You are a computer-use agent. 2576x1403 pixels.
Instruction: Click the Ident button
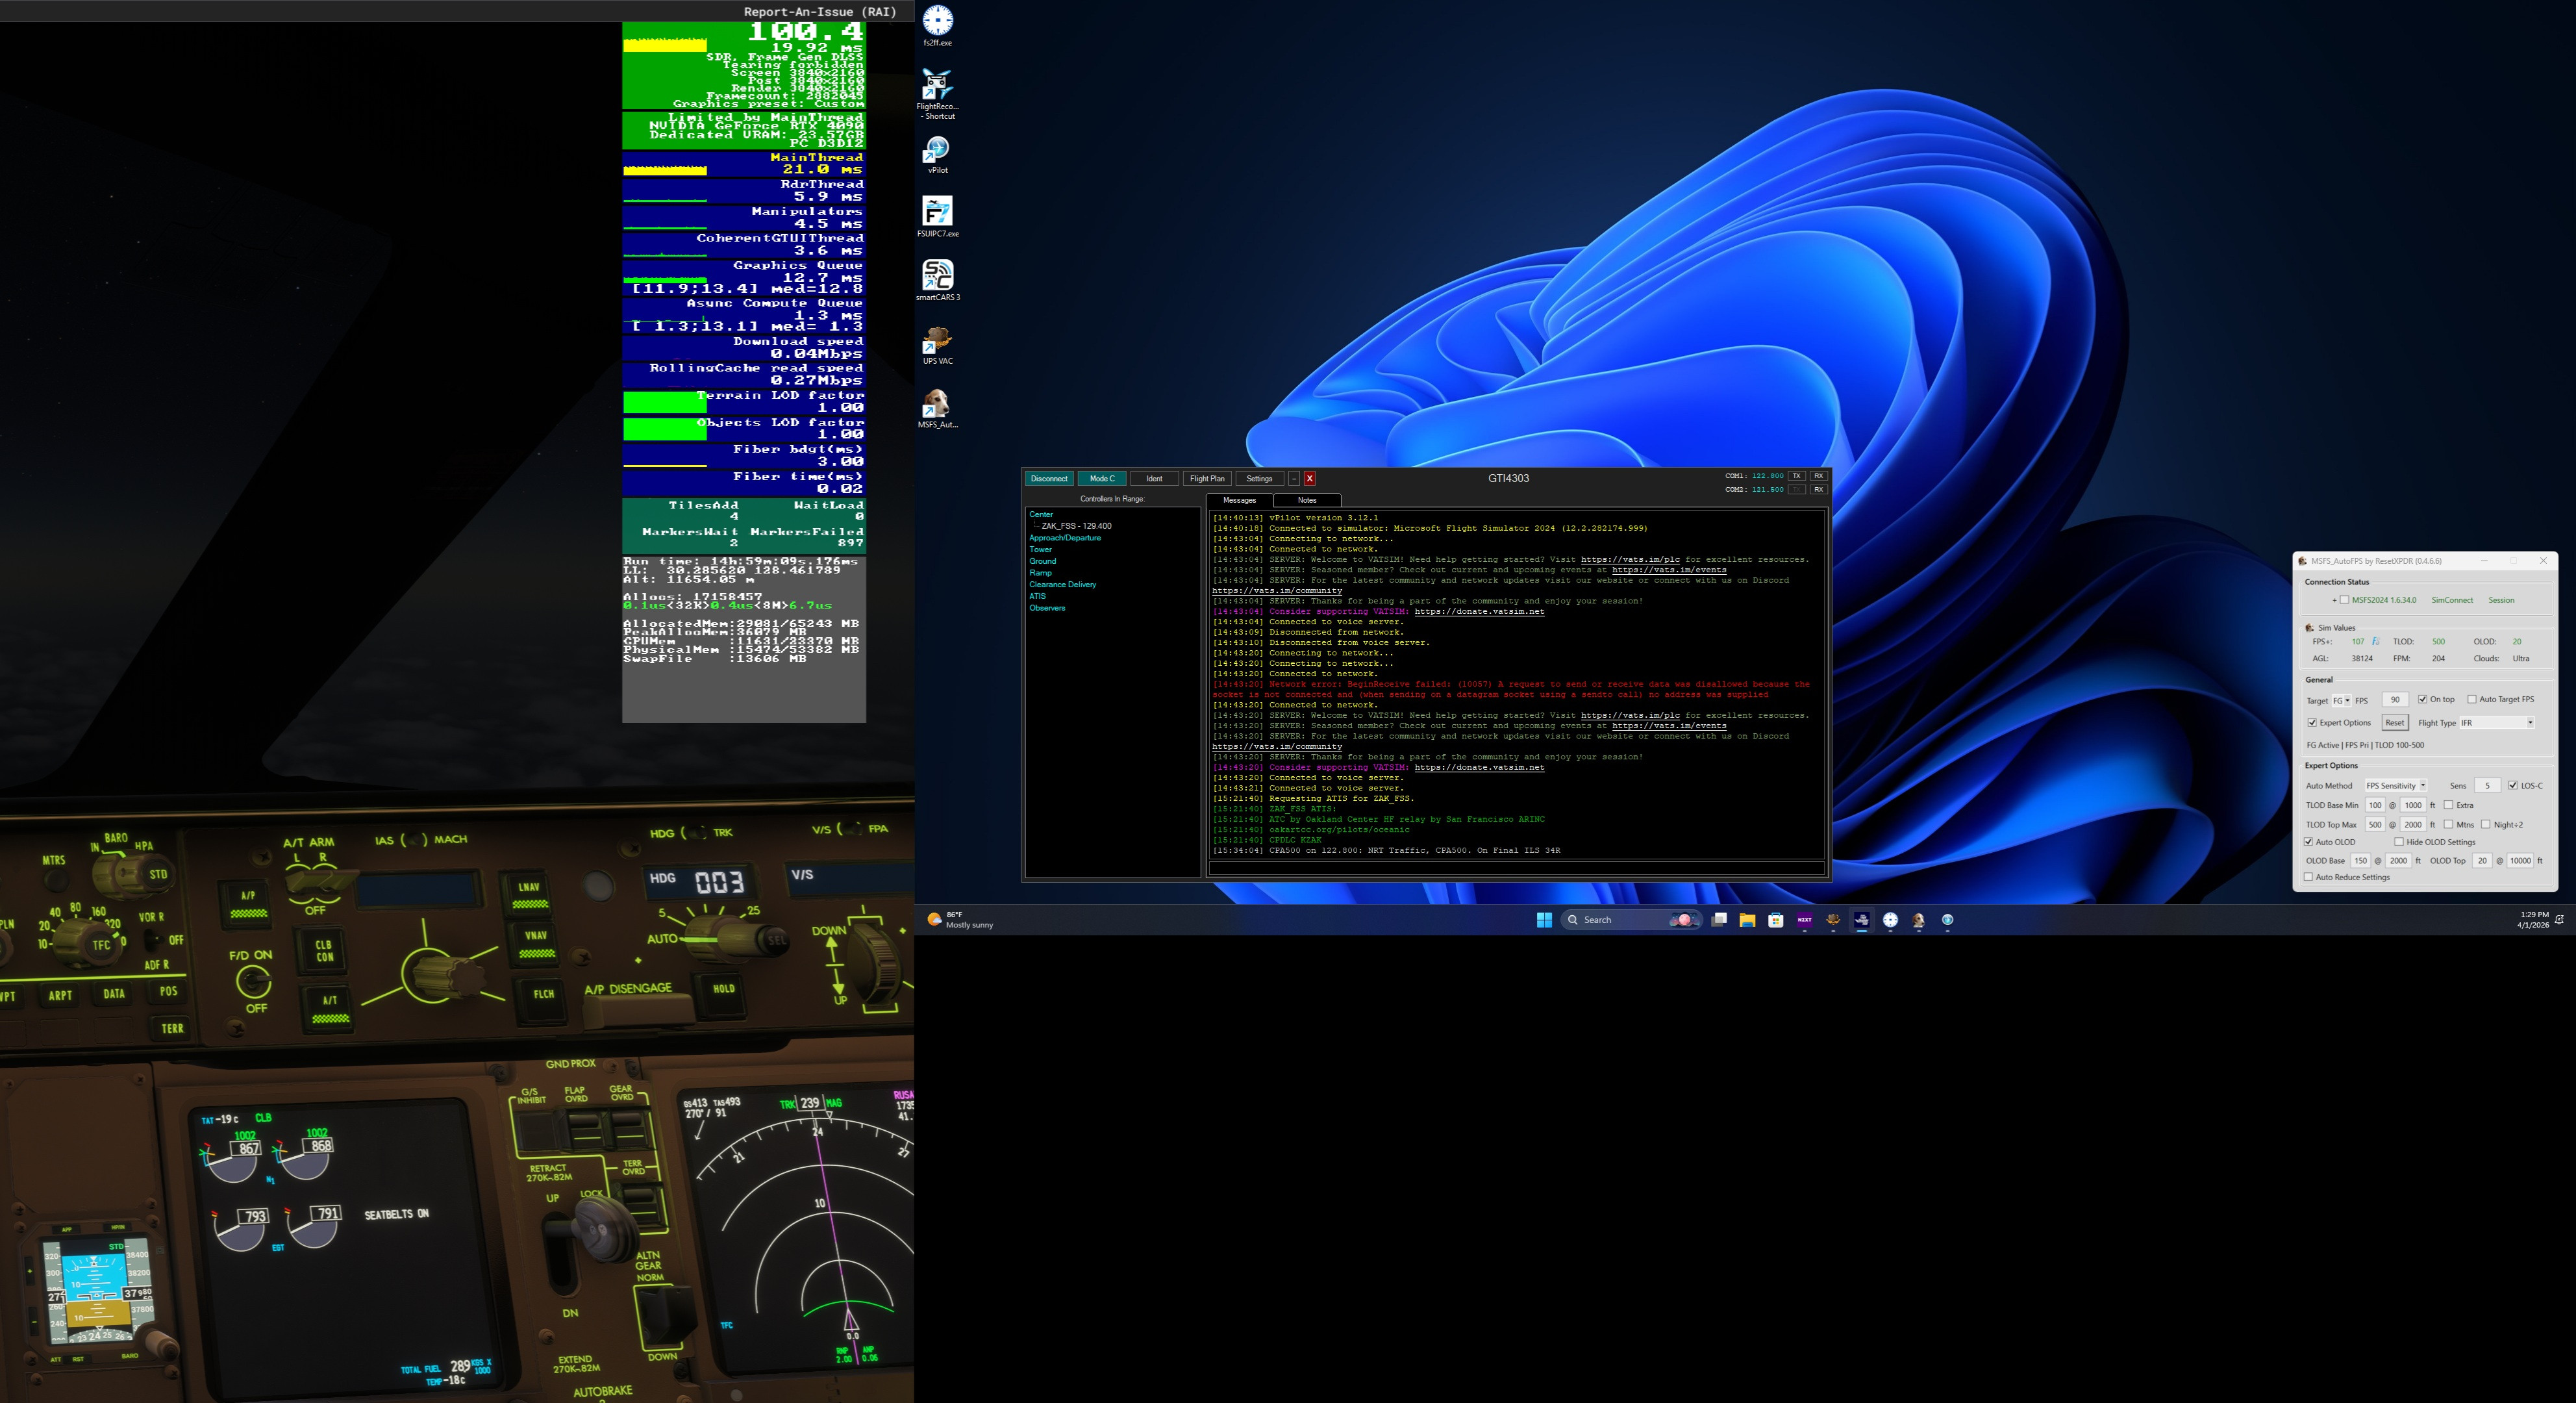(1154, 479)
